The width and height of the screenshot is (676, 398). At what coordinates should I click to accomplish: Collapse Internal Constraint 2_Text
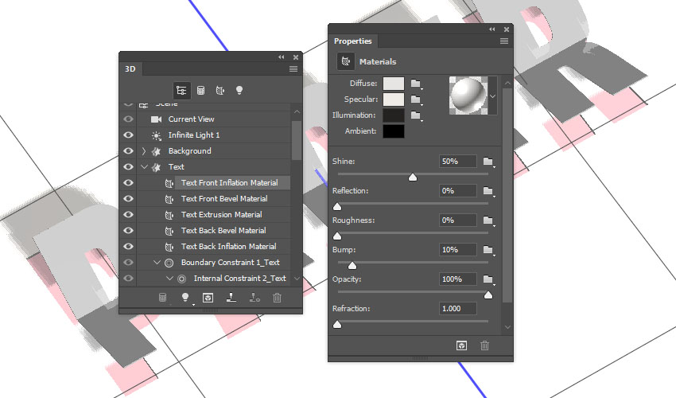[170, 279]
